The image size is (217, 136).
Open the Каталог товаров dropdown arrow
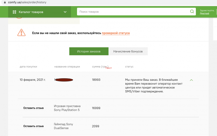(65, 12)
